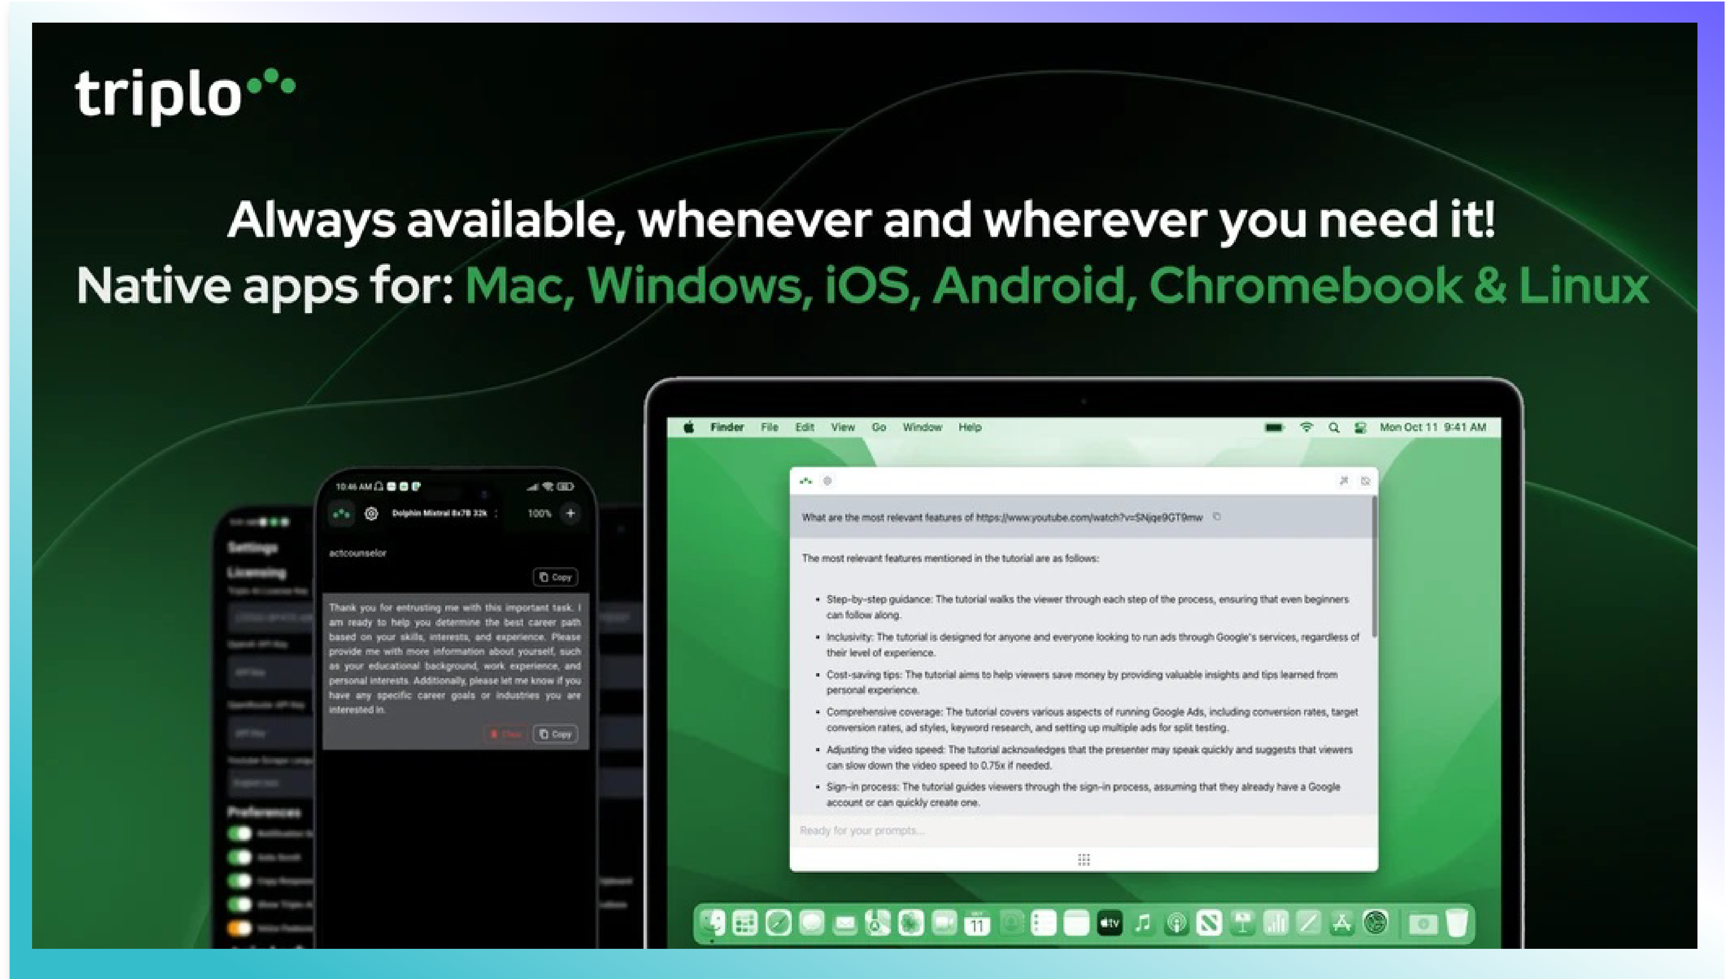
Task: Open Calendar from the Dock
Action: [977, 923]
